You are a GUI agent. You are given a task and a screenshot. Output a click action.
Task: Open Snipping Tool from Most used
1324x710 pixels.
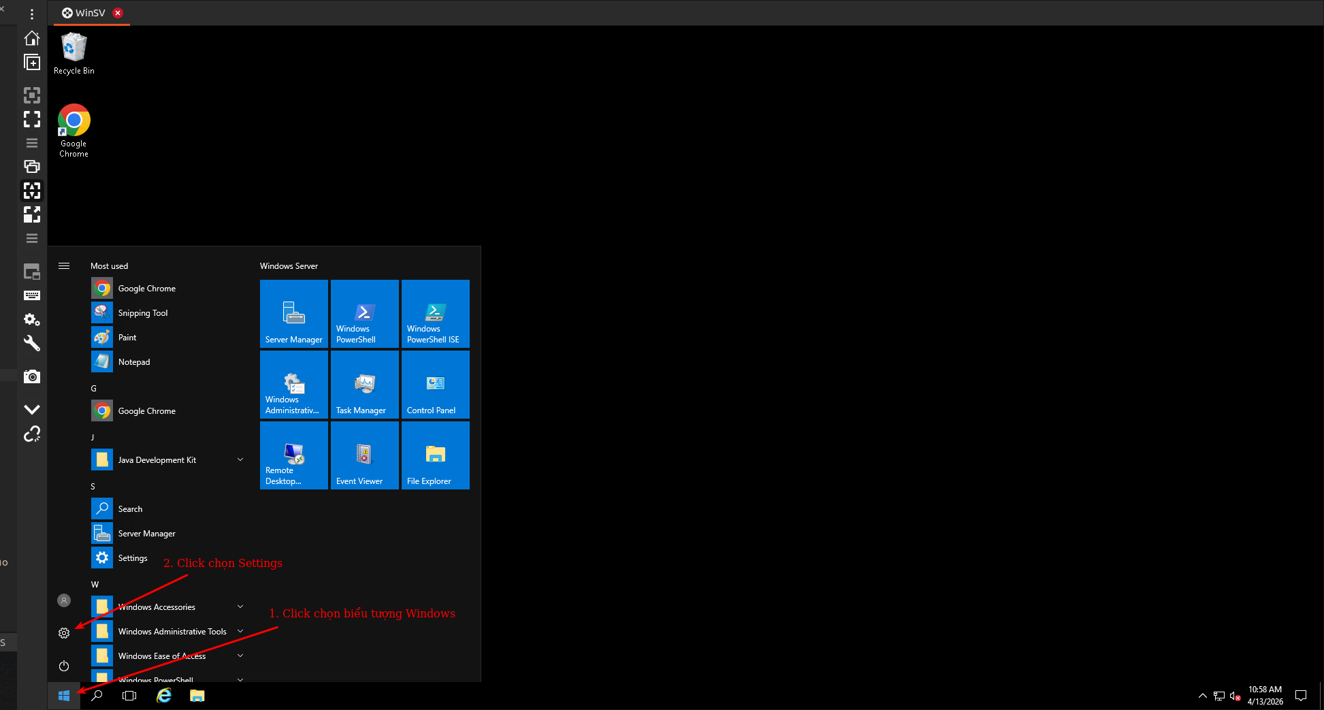point(167,313)
